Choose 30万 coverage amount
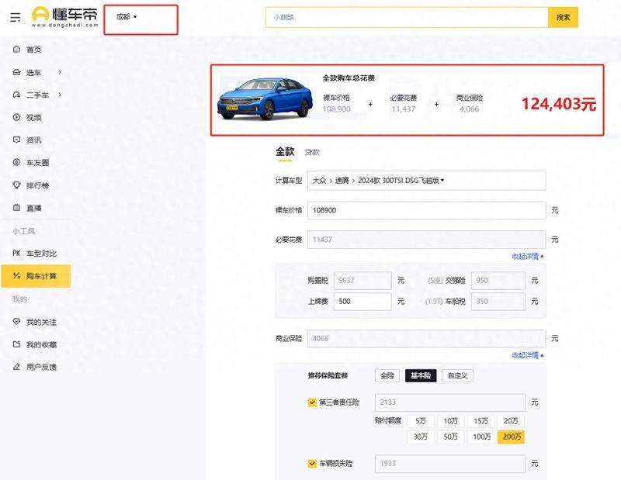This screenshot has height=480, width=621. (x=421, y=437)
